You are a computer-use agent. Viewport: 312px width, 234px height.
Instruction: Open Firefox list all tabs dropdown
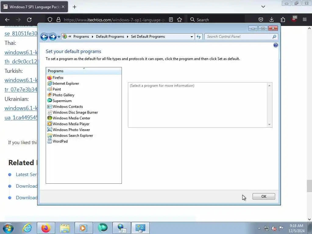click(x=263, y=7)
